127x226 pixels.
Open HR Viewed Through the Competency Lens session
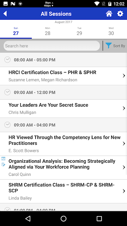point(64,144)
